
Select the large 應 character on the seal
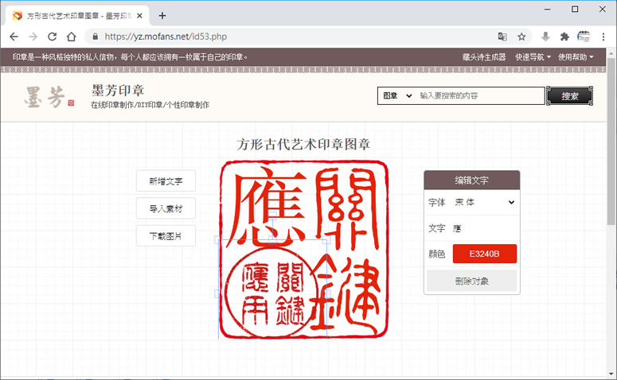click(266, 208)
